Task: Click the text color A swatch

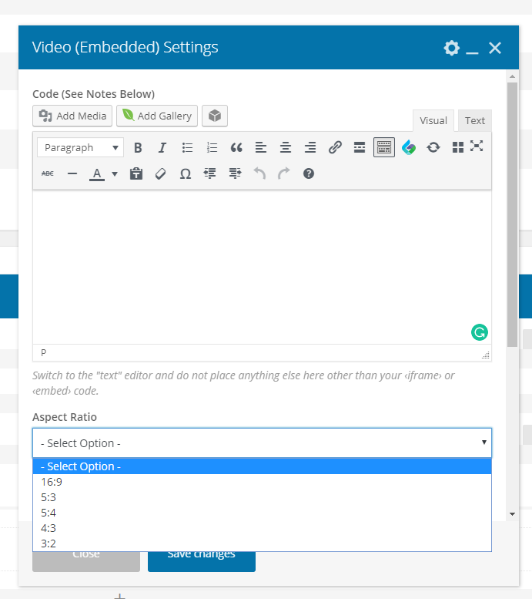Action: point(97,173)
